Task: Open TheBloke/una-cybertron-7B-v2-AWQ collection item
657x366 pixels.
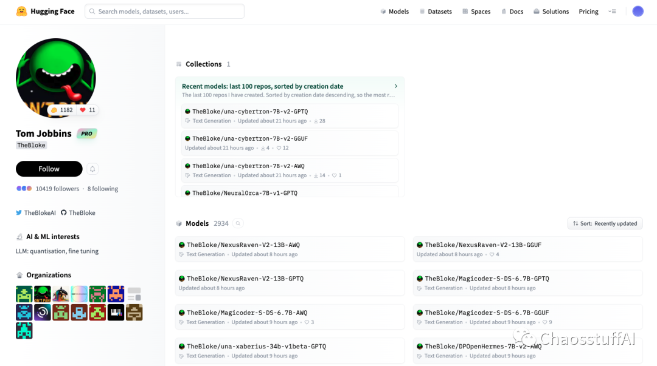Action: [x=290, y=170]
